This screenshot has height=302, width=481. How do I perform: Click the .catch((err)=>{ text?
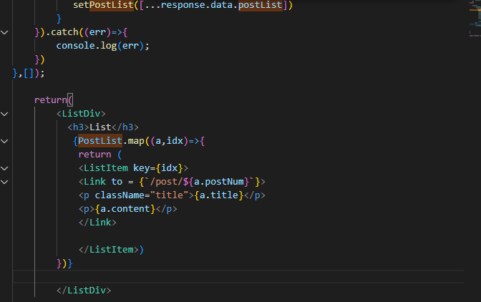[x=86, y=32]
